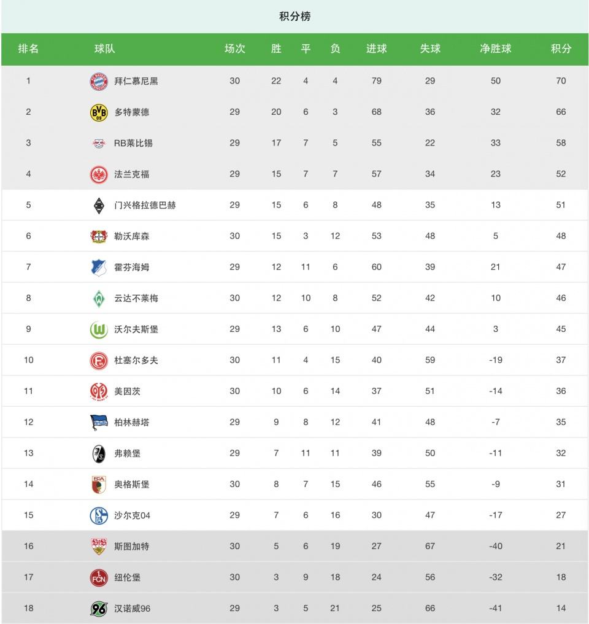Click the RB Leipzig logo
Viewport: 589px width, 624px height.
[x=99, y=143]
